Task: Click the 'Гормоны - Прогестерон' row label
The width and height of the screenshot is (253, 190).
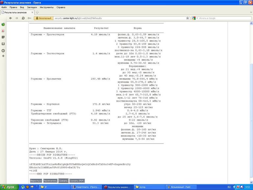Action: tap(47, 35)
